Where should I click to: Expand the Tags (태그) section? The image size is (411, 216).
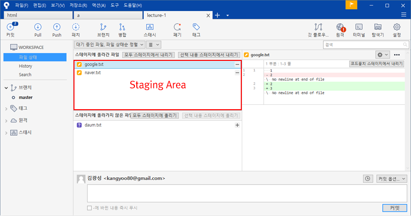point(6,108)
